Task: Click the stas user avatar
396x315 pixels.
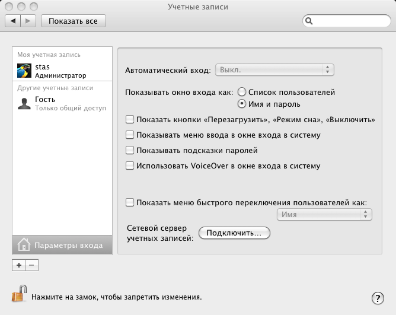Action: click(24, 71)
